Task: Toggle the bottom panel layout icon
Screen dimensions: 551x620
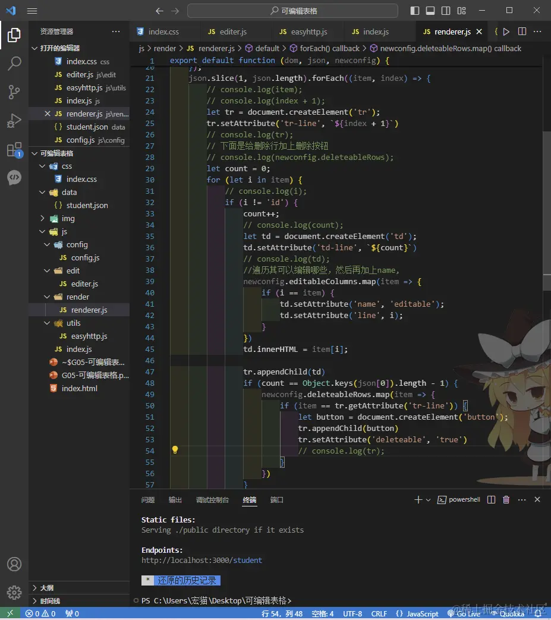Action: click(430, 11)
